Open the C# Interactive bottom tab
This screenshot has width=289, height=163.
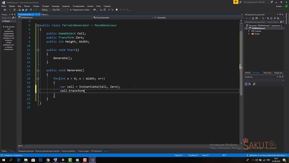(96, 151)
